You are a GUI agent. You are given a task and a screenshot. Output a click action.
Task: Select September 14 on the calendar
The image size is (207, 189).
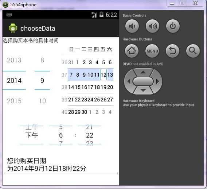coord(71,87)
